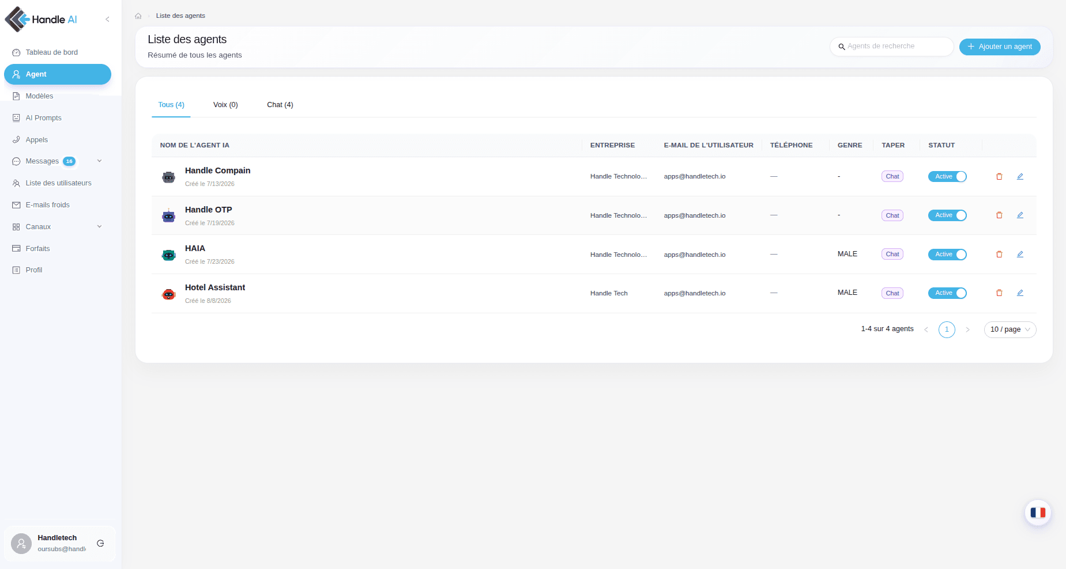Open Appels in the sidebar
The height and width of the screenshot is (569, 1066).
(57, 140)
